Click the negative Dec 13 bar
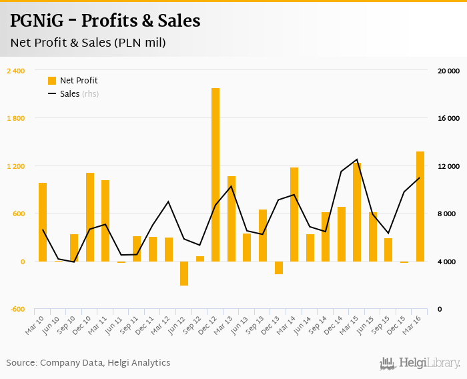This screenshot has width=467, height=379. pos(279,268)
